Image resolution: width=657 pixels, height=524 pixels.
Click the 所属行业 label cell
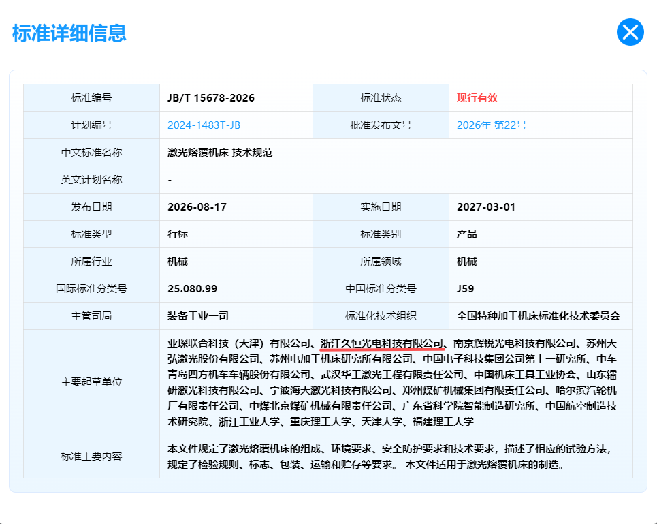(91, 262)
